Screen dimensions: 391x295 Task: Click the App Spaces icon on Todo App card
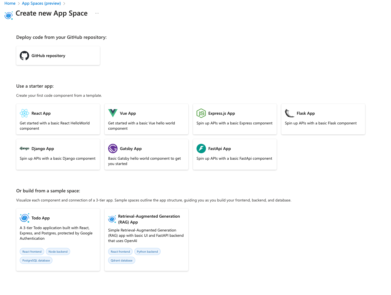(x=24, y=218)
